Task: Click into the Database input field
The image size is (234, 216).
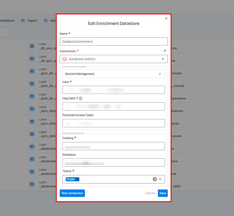Action: tap(113, 162)
